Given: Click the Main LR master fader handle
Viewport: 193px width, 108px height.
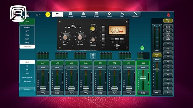Looking at the screenshot, I should click(x=157, y=70).
